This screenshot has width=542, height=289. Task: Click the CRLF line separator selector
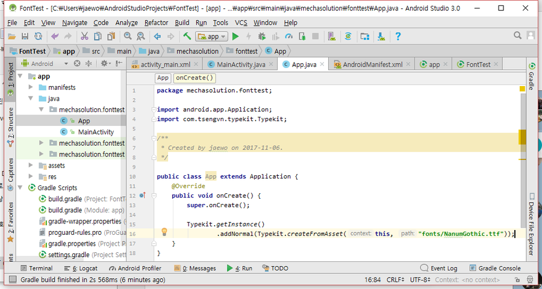396,279
